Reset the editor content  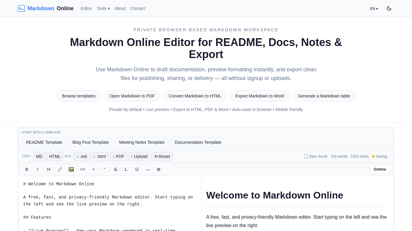(x=162, y=156)
